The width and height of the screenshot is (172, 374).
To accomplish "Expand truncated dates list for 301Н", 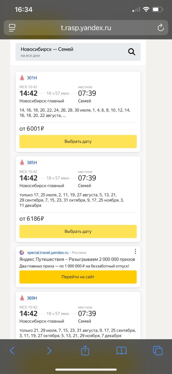I will 64,116.
